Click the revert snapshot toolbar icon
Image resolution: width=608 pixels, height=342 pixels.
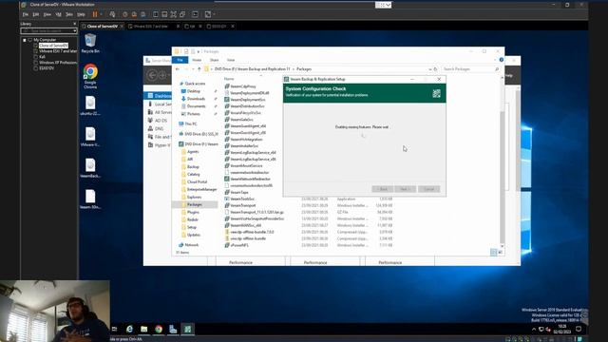[134, 14]
